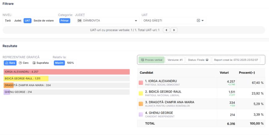Switch relative scale to 100%
Viewport: 269px width, 135px height.
coord(70,63)
